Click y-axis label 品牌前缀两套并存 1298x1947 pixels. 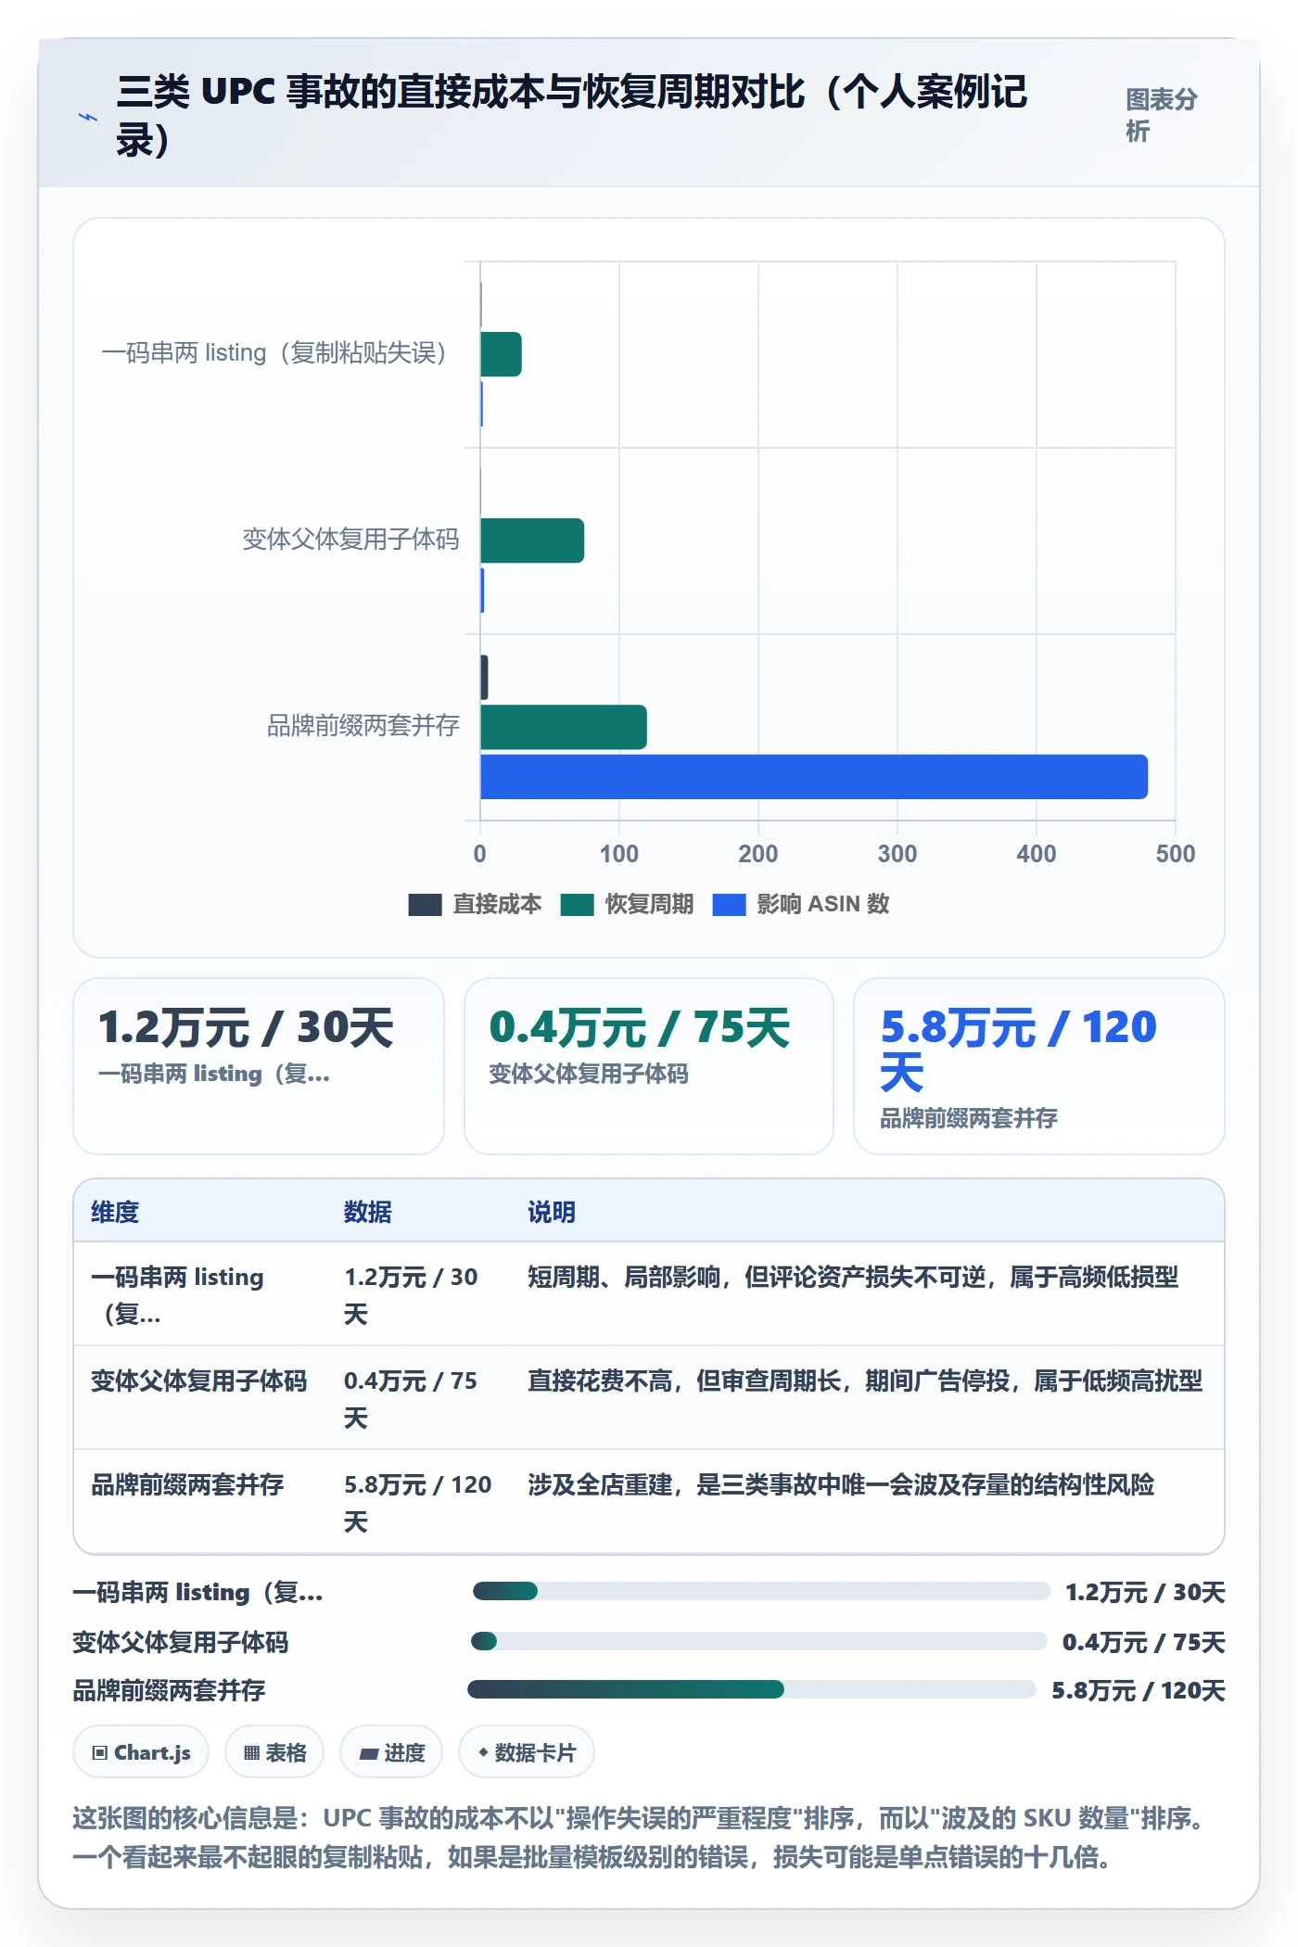point(363,726)
